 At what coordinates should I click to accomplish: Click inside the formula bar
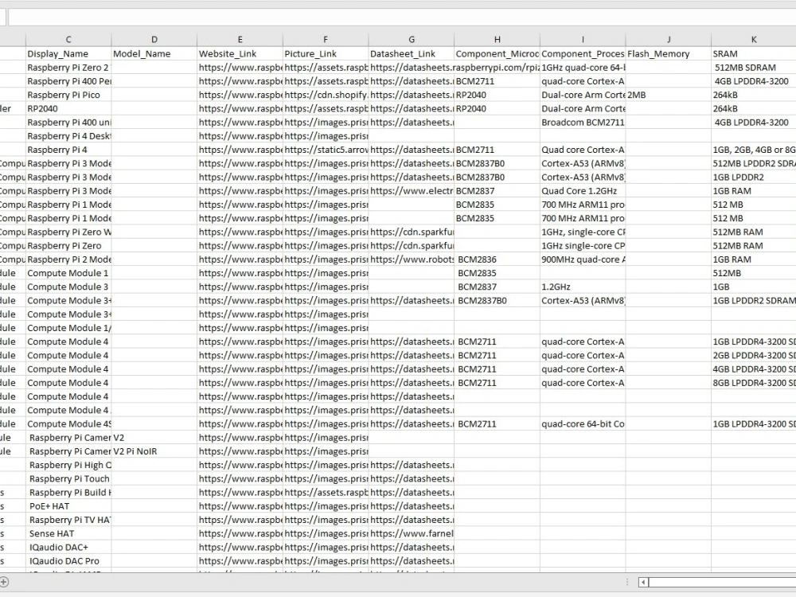coord(402,18)
